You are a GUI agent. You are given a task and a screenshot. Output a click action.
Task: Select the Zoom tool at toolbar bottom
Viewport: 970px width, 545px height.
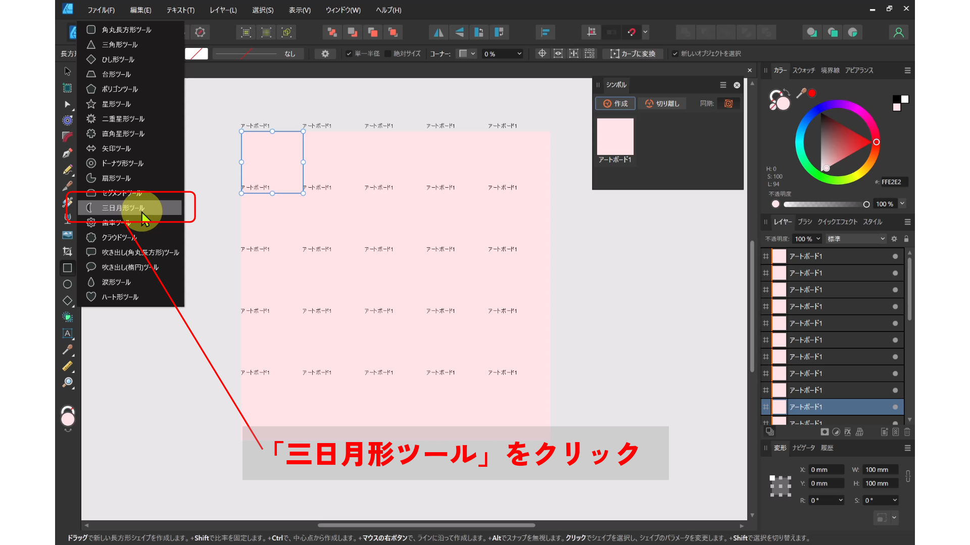point(67,382)
